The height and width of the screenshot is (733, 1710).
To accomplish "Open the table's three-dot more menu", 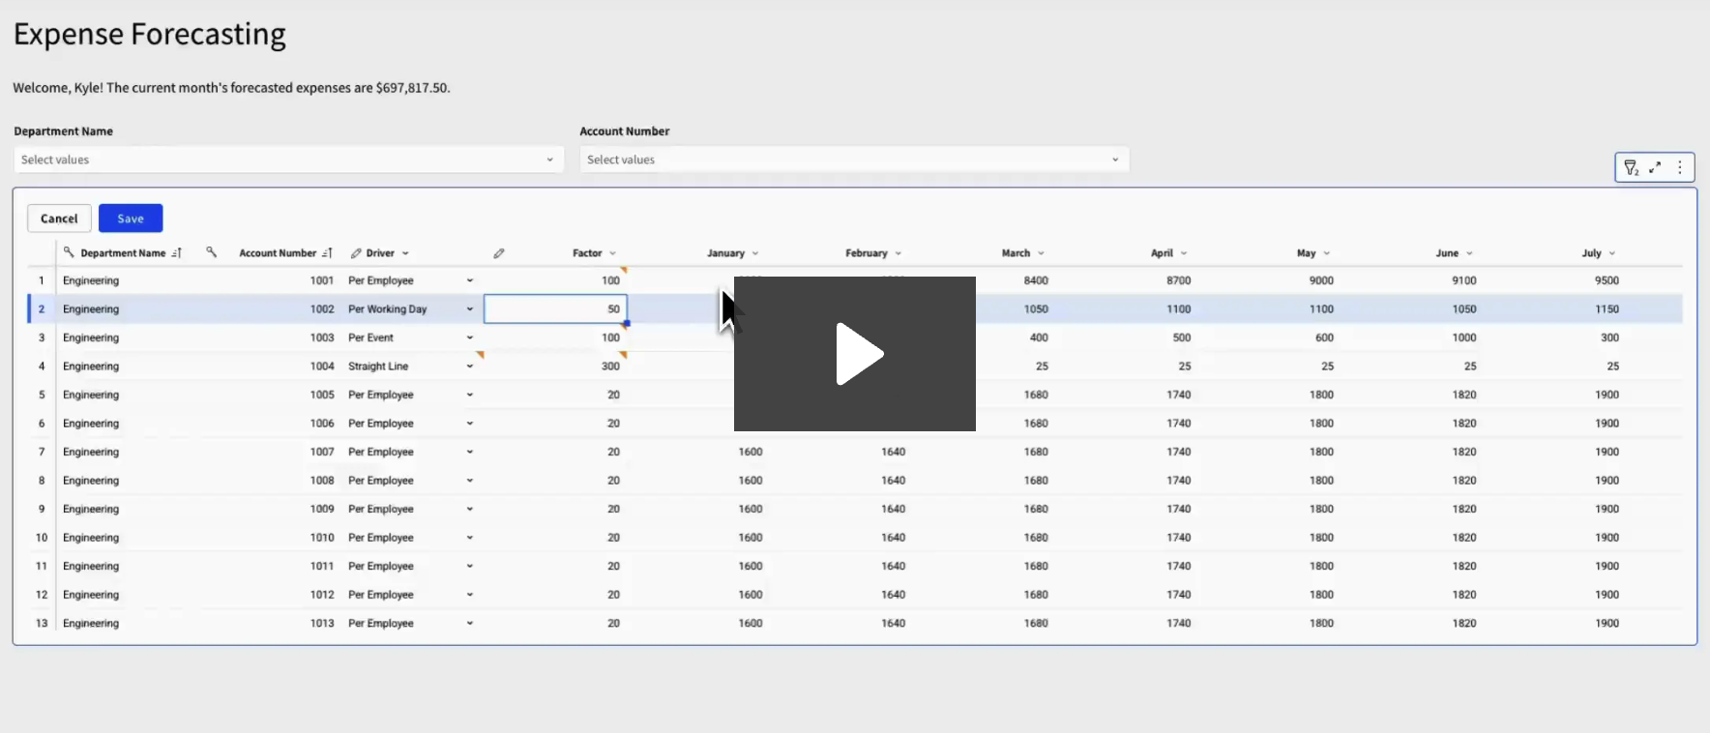I will pyautogui.click(x=1680, y=167).
